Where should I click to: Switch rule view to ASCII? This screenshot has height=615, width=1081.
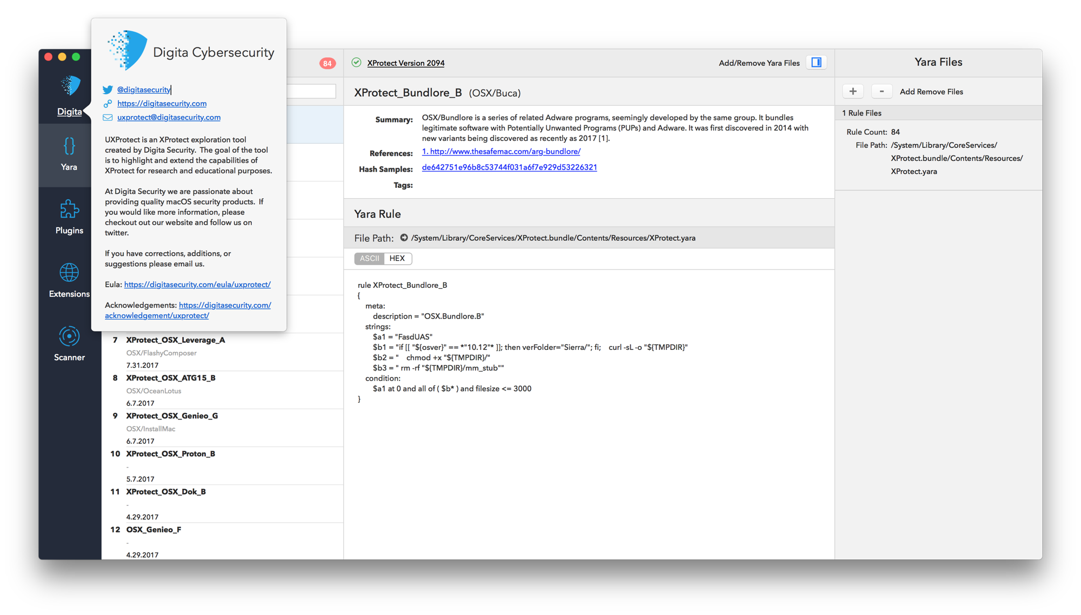[x=369, y=258]
